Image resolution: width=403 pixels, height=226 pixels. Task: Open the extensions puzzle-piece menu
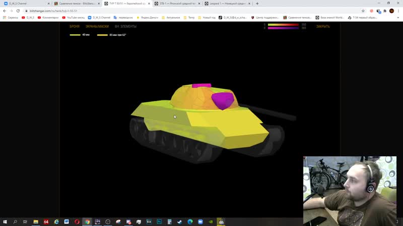(x=385, y=11)
